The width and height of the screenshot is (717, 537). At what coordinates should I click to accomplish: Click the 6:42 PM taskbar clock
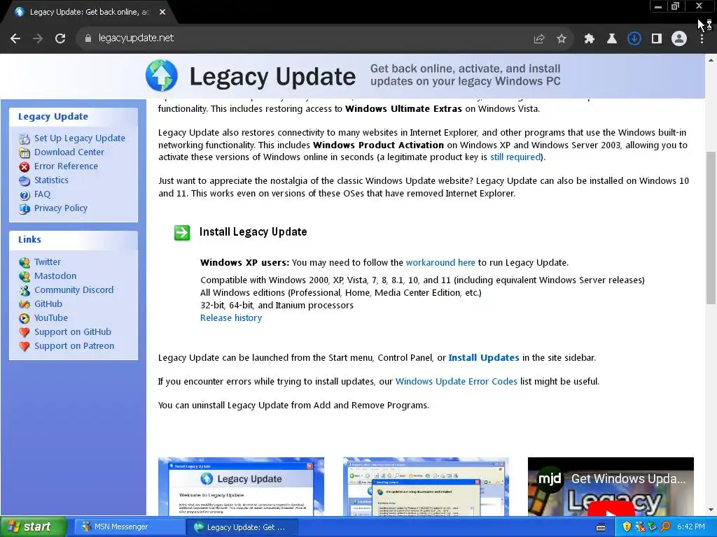coord(691,527)
